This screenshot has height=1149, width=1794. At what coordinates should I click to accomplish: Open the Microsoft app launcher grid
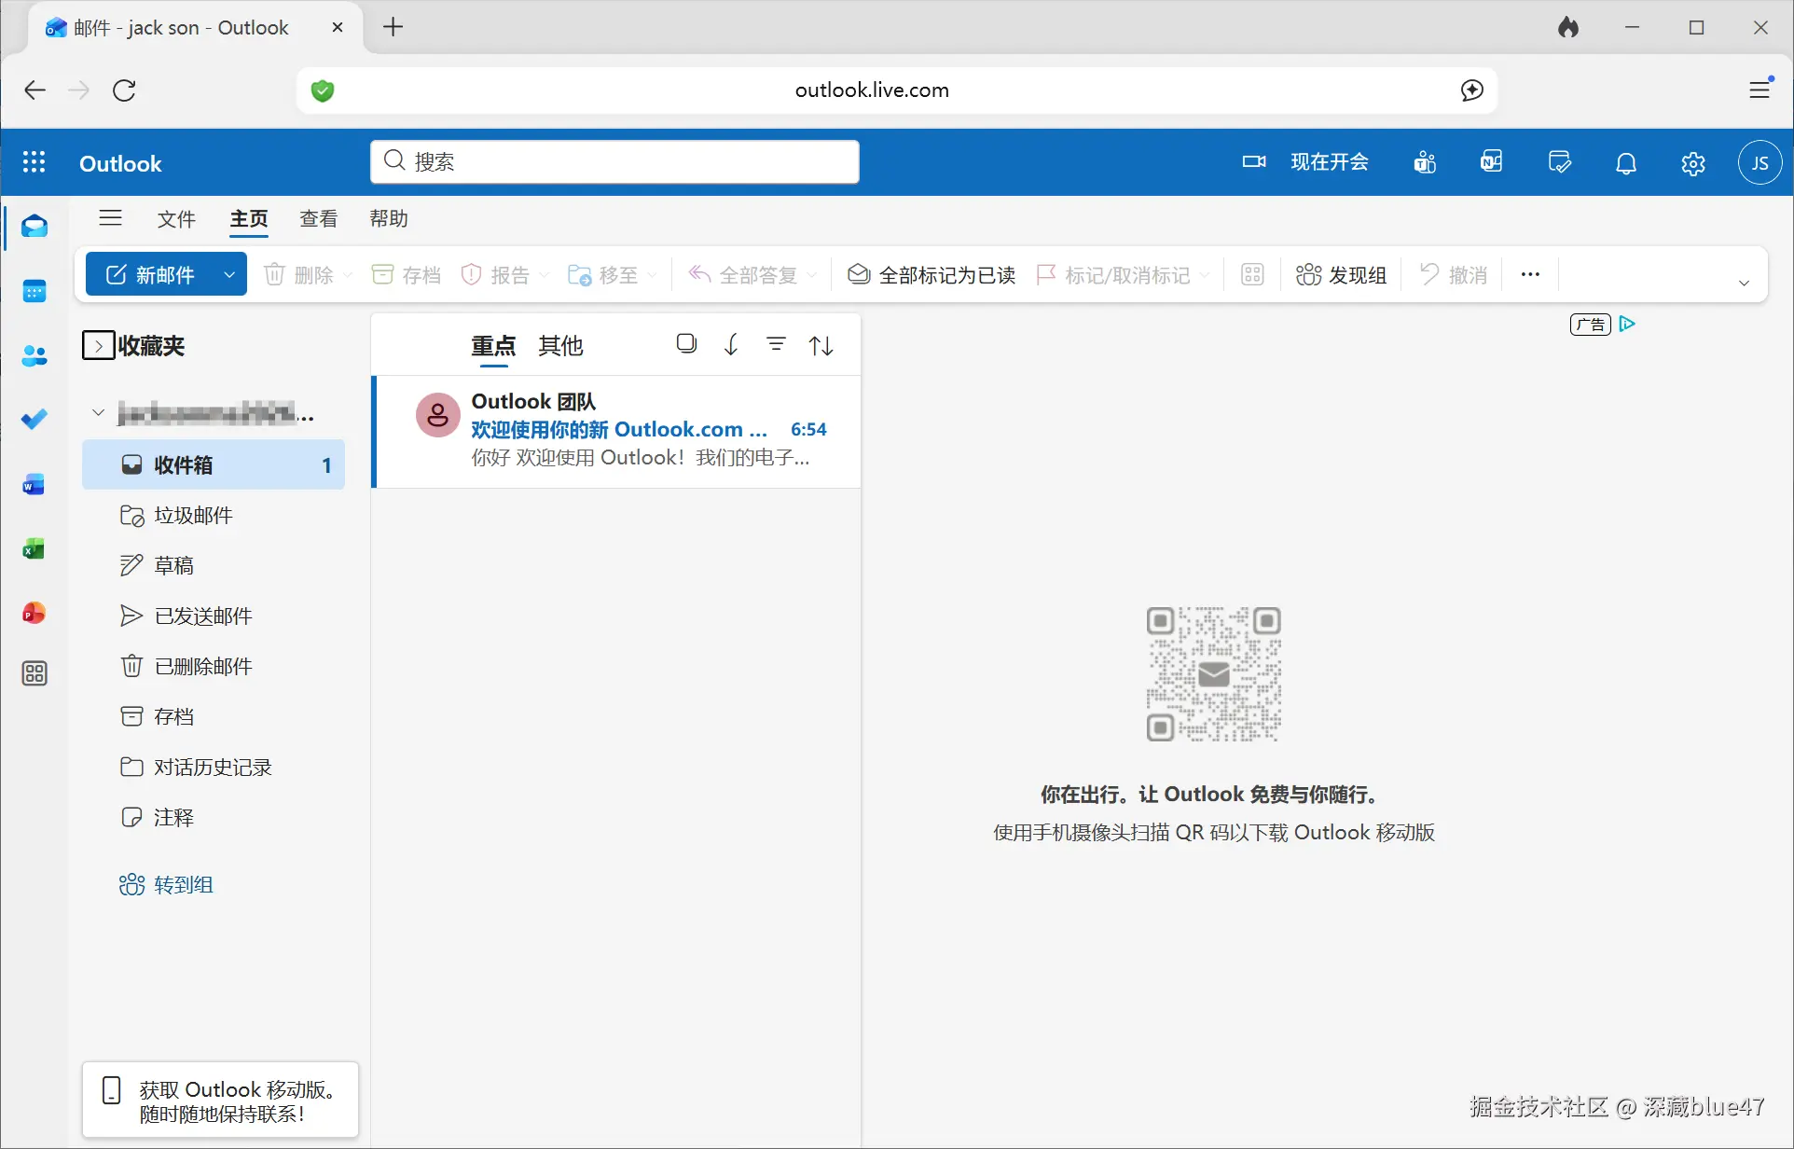pyautogui.click(x=34, y=163)
